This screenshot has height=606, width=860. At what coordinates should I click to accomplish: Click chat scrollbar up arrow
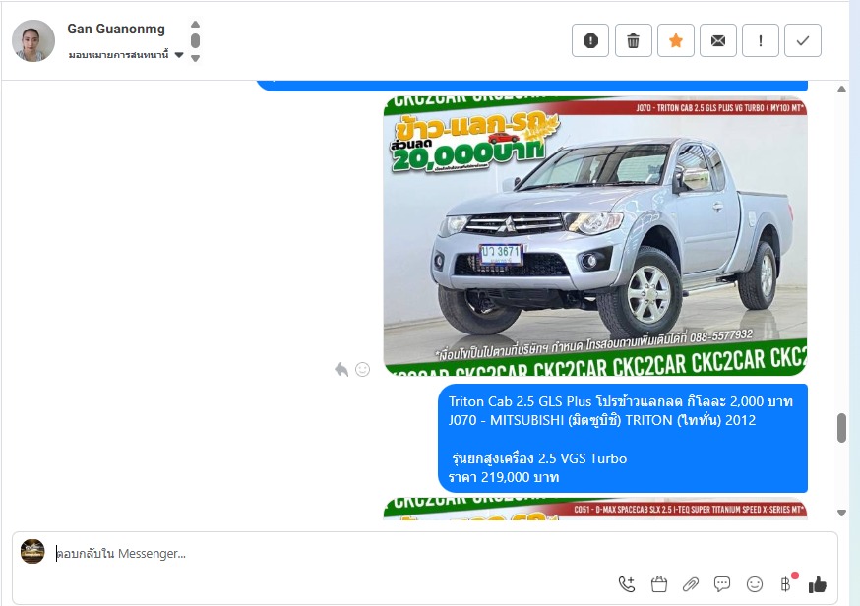[x=842, y=90]
